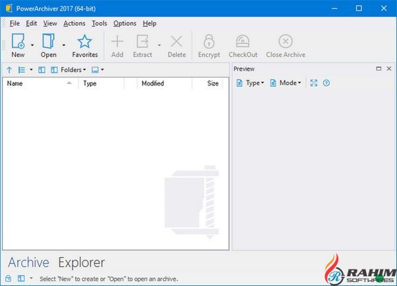The image size is (397, 286).
Task: Click the CheckOut icon
Action: click(x=243, y=42)
